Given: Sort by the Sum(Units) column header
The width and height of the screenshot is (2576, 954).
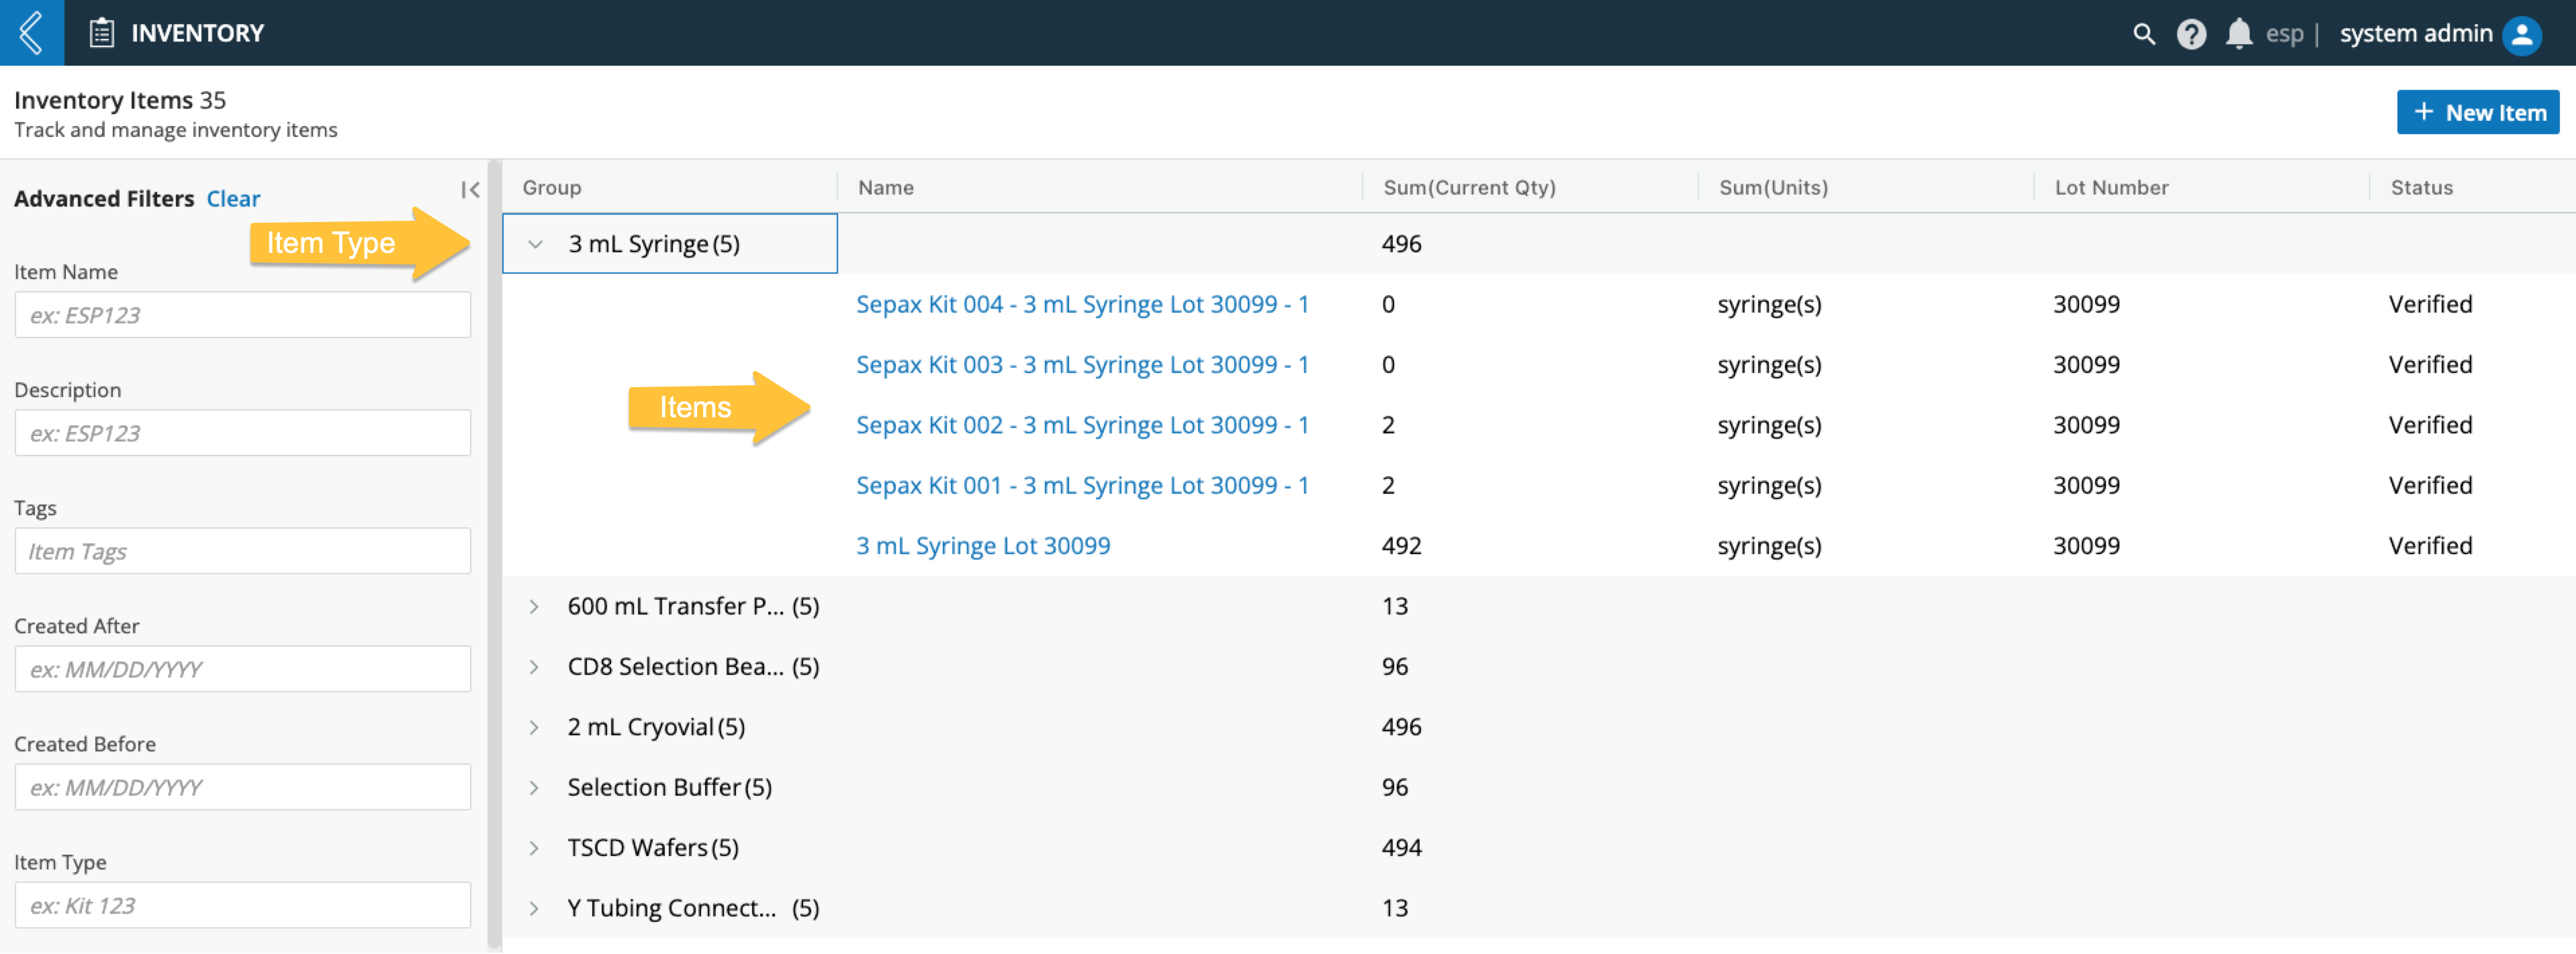Looking at the screenshot, I should tap(1773, 188).
